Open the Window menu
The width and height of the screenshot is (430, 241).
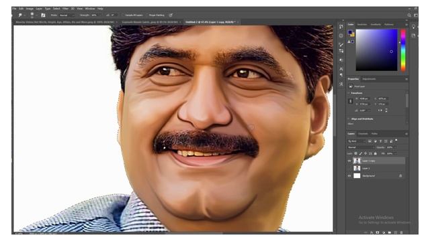click(89, 9)
